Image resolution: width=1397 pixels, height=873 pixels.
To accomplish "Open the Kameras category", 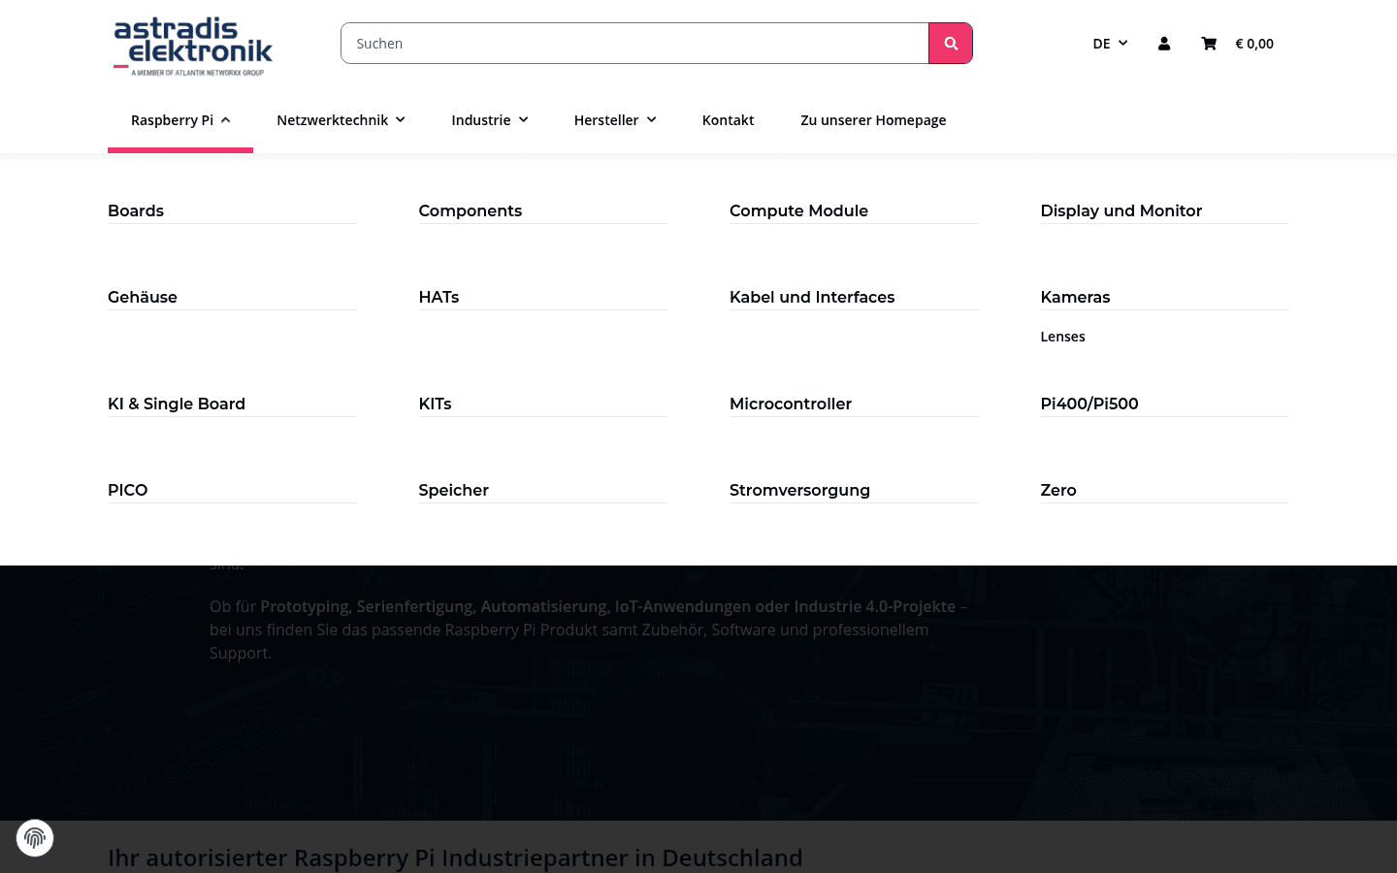I will 1075,297.
